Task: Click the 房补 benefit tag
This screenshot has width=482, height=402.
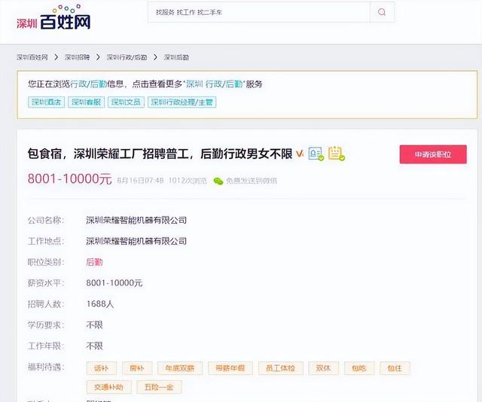Action: click(x=137, y=368)
